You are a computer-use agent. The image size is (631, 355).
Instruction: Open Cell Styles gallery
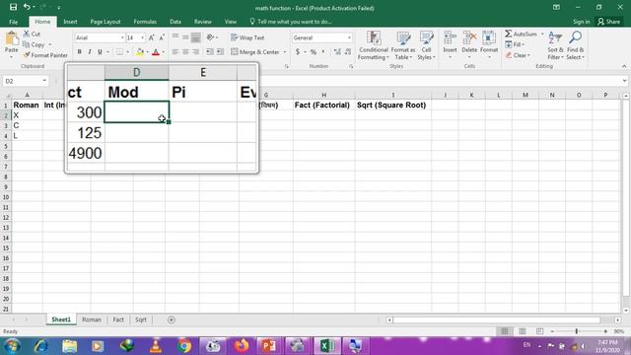pos(426,45)
